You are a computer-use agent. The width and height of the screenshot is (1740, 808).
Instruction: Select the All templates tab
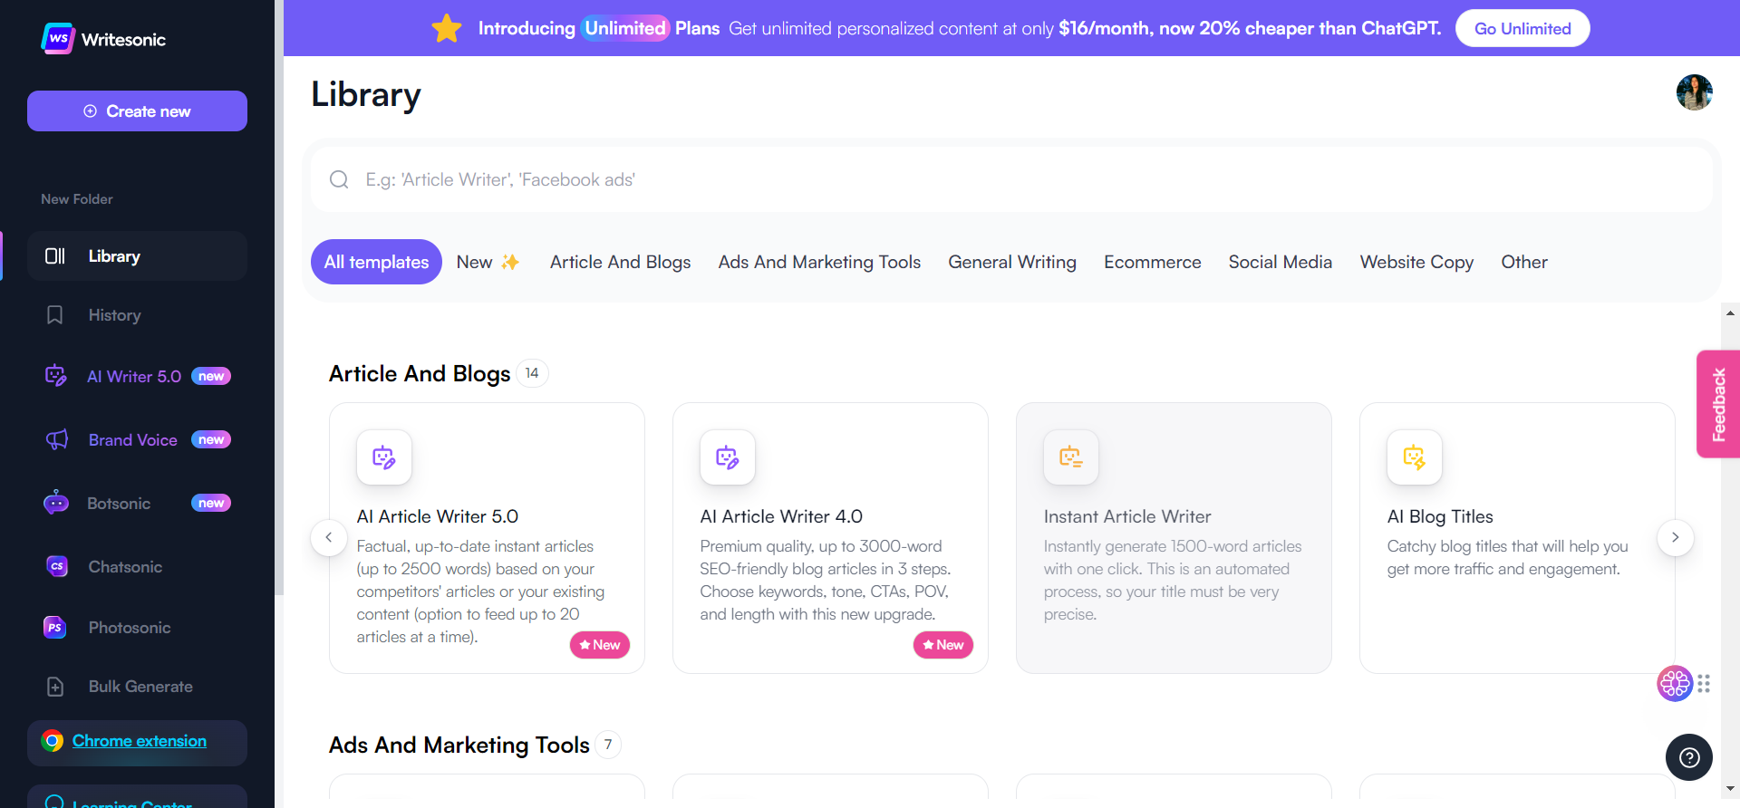[x=376, y=262]
